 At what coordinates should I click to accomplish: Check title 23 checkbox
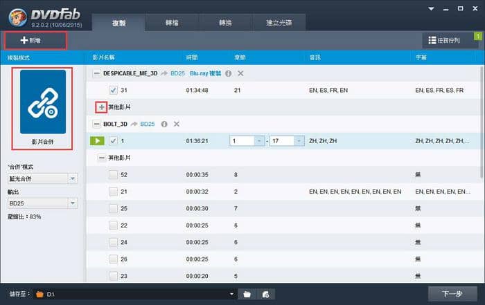[113, 276]
